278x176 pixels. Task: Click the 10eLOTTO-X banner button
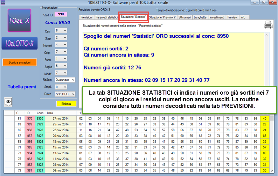(20, 43)
